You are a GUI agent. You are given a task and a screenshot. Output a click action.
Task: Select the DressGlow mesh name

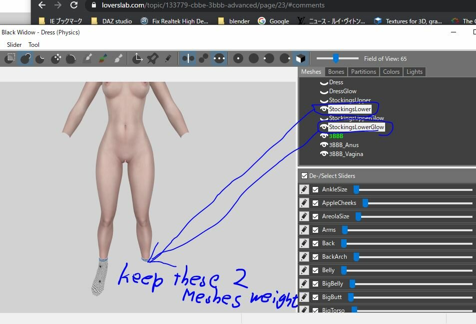coord(343,91)
